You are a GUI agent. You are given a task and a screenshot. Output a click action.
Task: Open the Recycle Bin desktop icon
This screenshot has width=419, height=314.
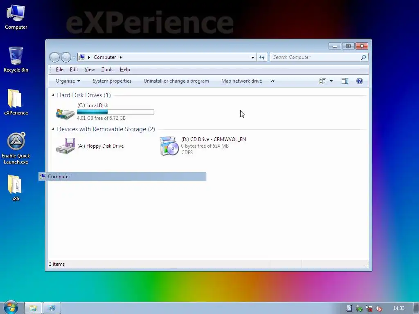16,59
